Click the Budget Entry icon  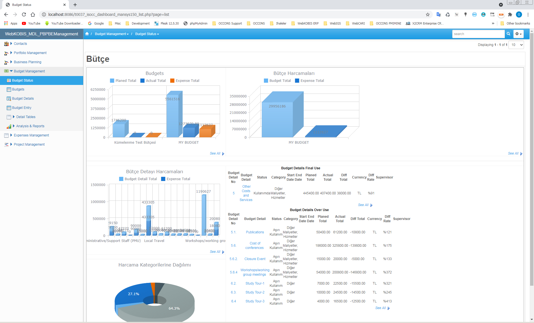point(9,108)
